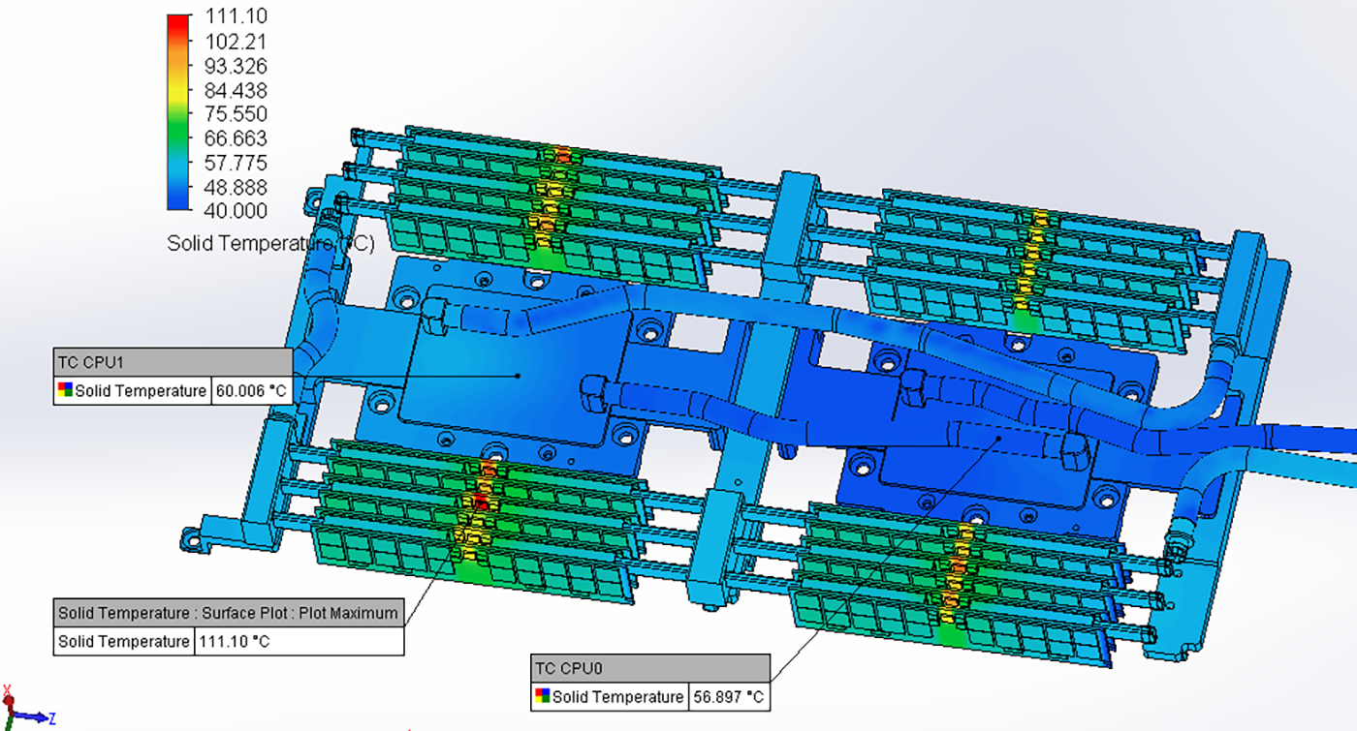Click the Plot Maximum callout header
Screen dimensions: 1357x731
pos(229,613)
